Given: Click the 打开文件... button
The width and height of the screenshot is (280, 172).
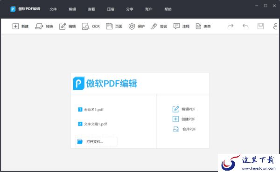Looking at the screenshot, I should 96,142.
